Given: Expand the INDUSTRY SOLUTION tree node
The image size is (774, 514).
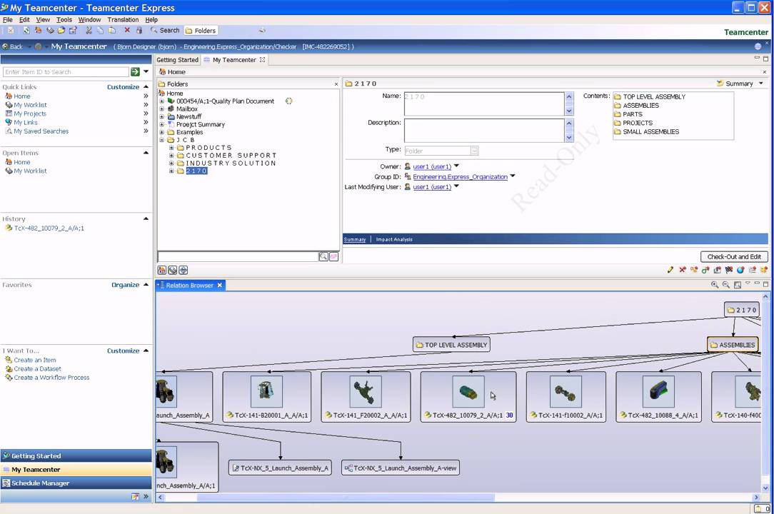Looking at the screenshot, I should 171,163.
